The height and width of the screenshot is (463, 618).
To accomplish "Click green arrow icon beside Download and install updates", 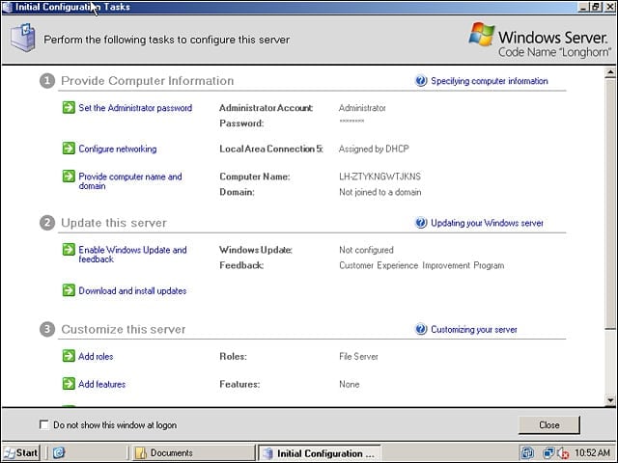I will tap(69, 290).
